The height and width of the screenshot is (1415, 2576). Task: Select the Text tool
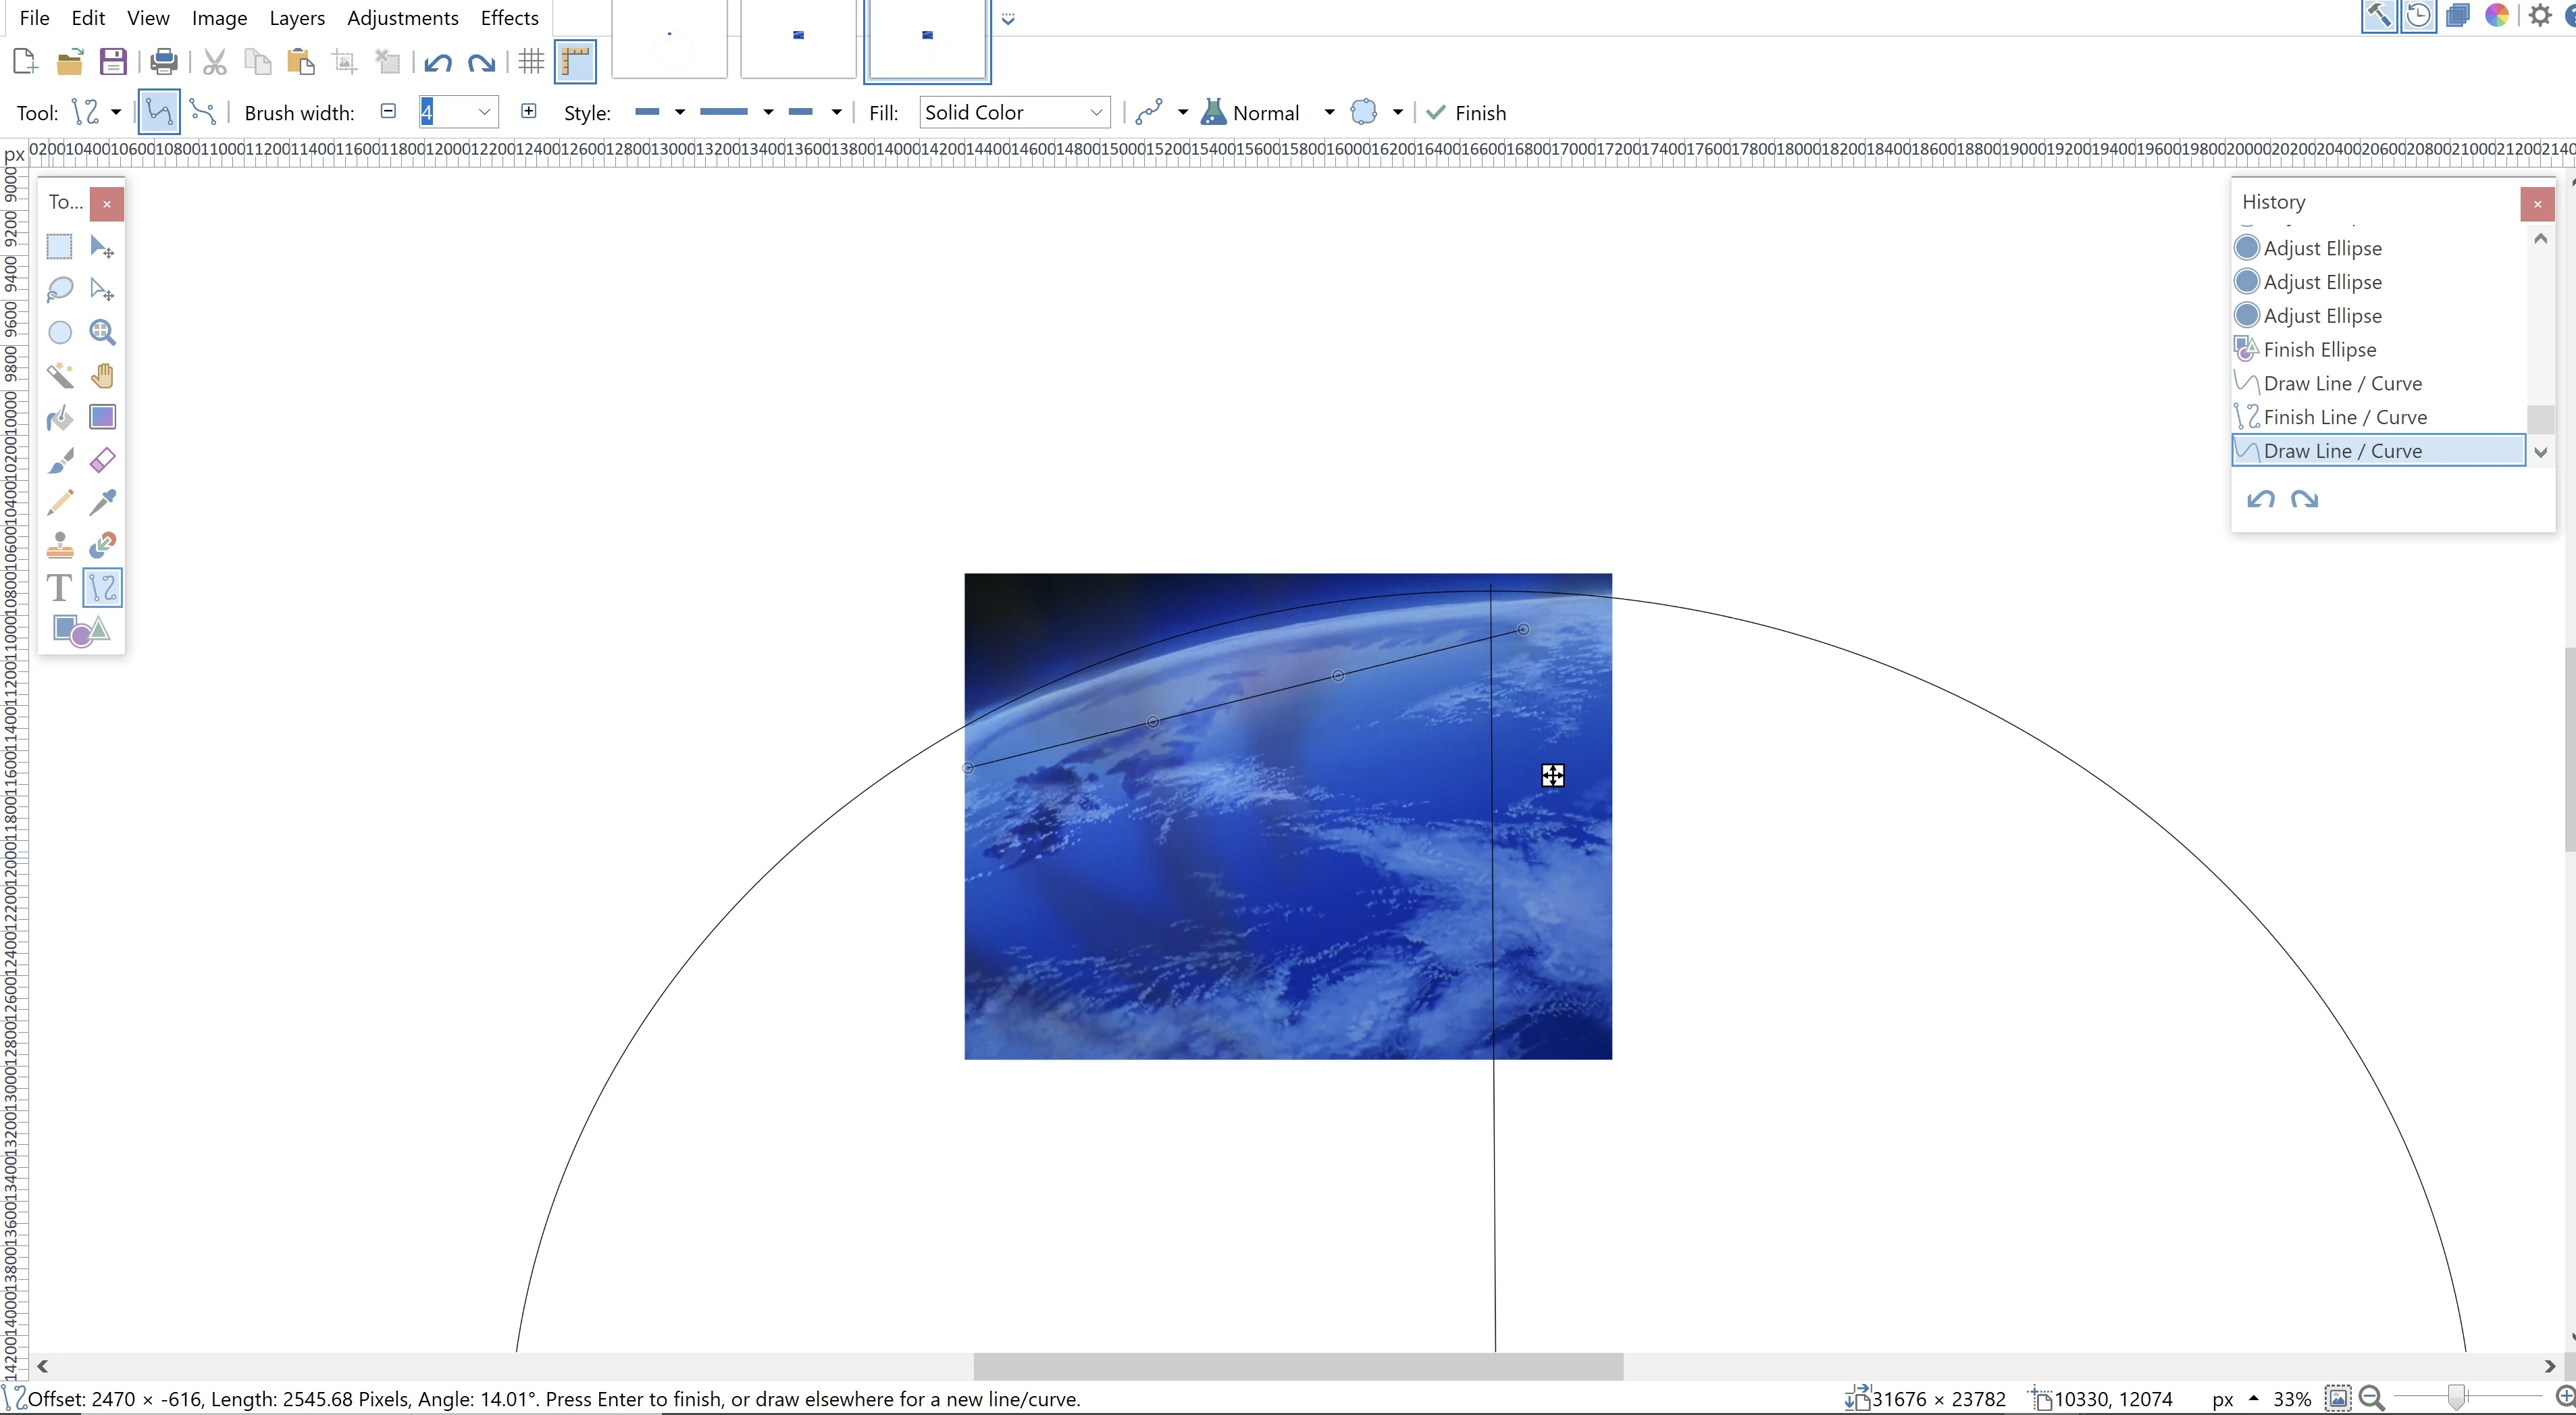coord(60,587)
